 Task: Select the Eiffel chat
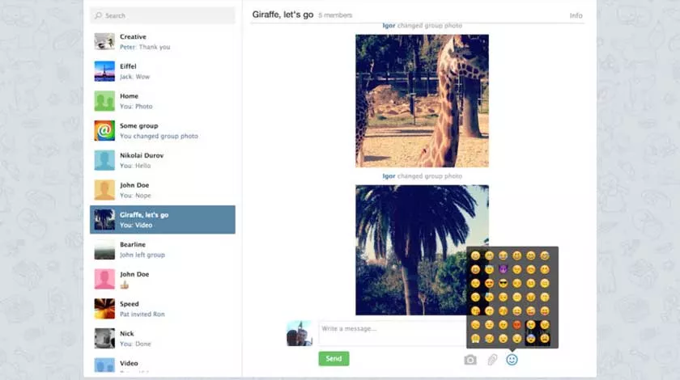(x=163, y=71)
